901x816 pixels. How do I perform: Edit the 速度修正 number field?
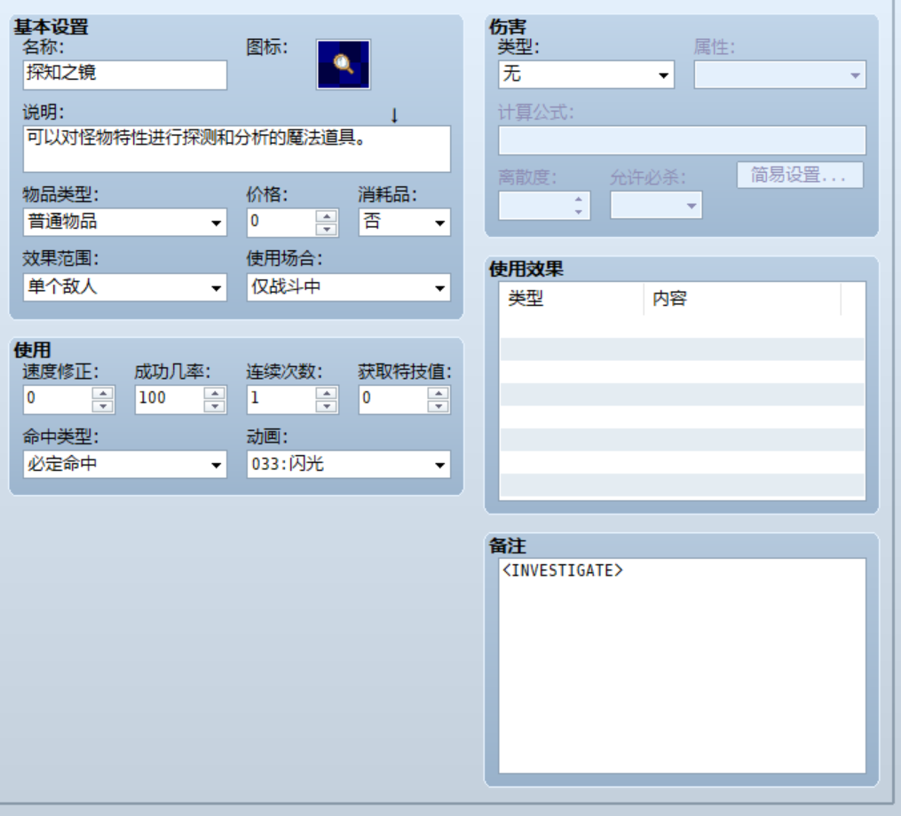click(58, 400)
